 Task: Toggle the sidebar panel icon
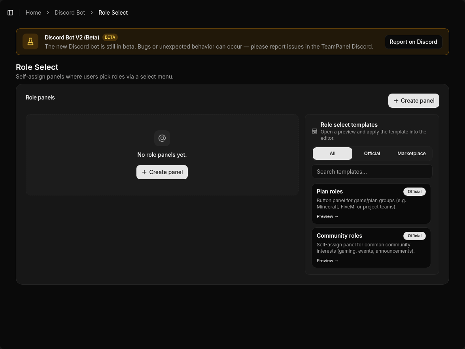click(x=10, y=13)
